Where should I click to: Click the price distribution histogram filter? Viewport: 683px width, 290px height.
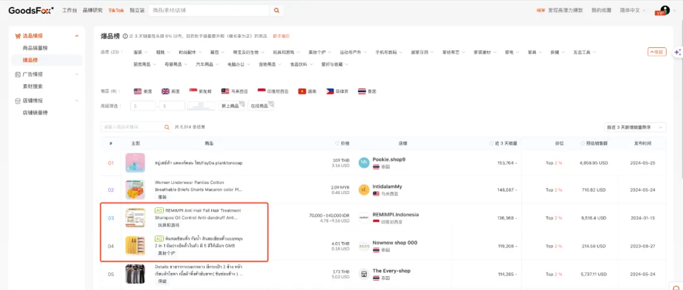(201, 106)
